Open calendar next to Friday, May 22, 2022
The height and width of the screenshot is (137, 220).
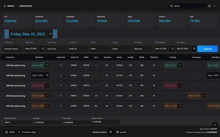pos(50,34)
